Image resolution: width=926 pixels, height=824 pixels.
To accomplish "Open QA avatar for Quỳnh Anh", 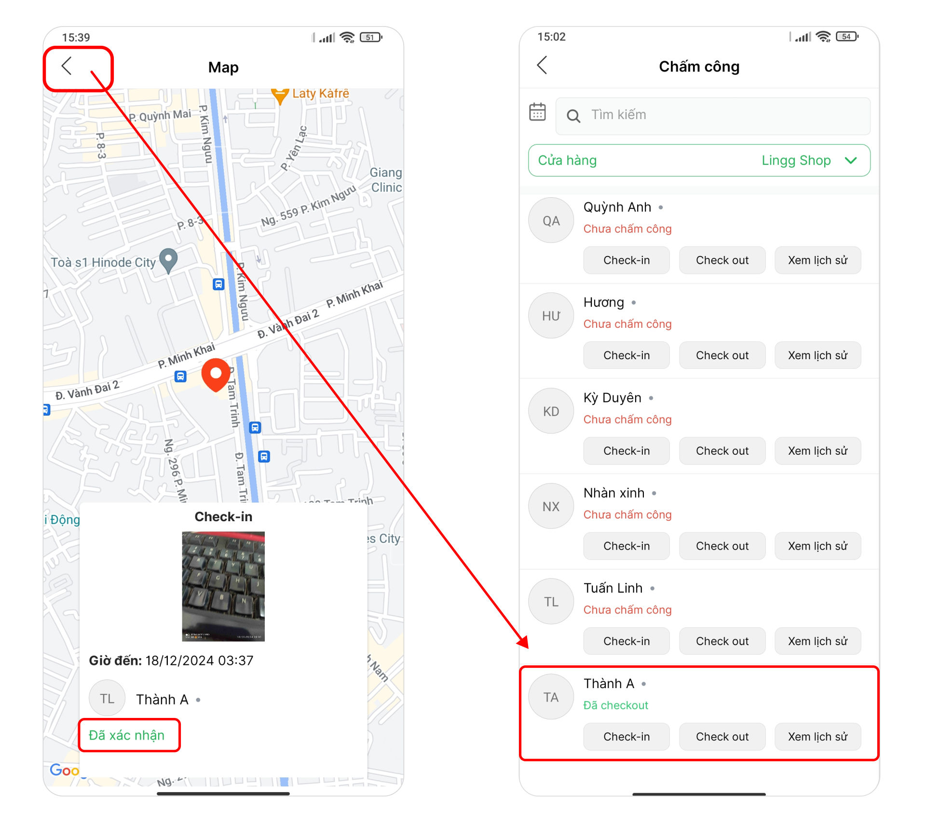I will (x=551, y=220).
